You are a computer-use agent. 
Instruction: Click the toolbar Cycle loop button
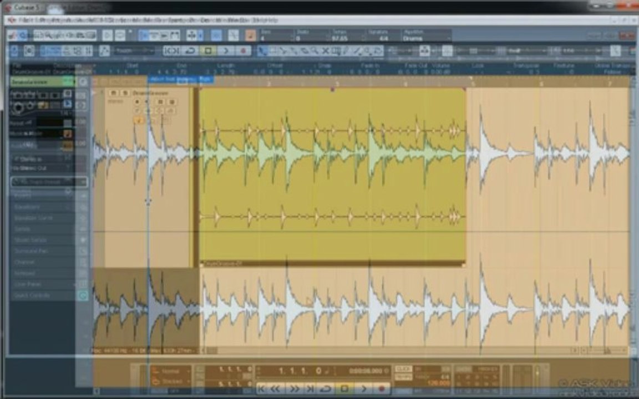tap(190, 51)
